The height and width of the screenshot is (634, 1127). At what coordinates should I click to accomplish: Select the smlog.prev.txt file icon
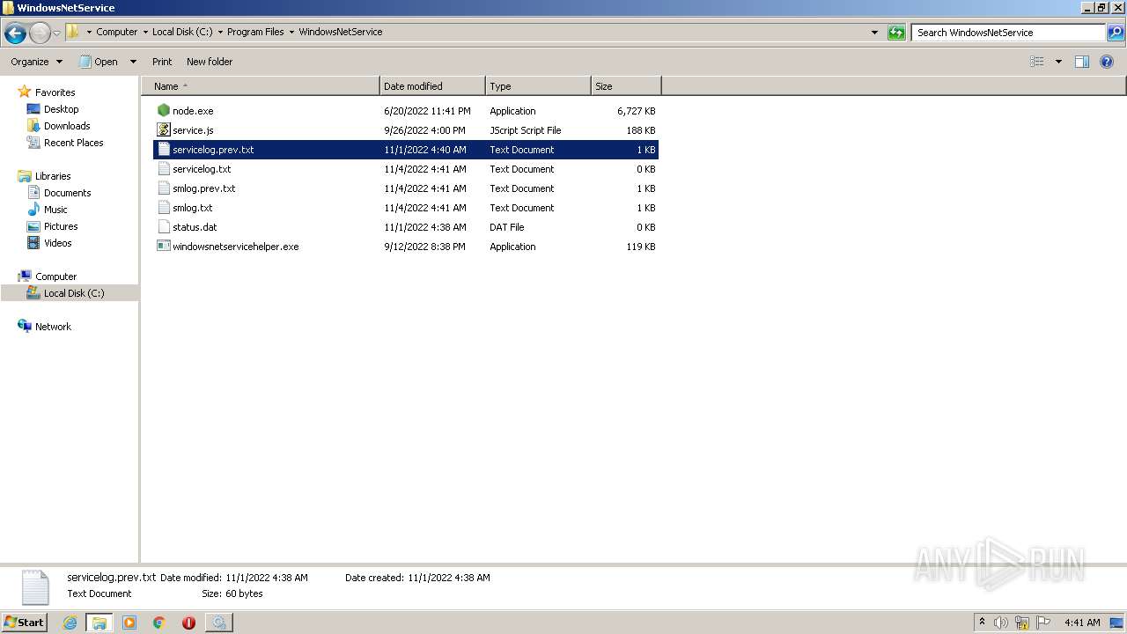163,188
